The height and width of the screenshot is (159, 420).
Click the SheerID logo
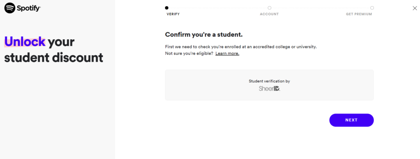[x=269, y=88]
